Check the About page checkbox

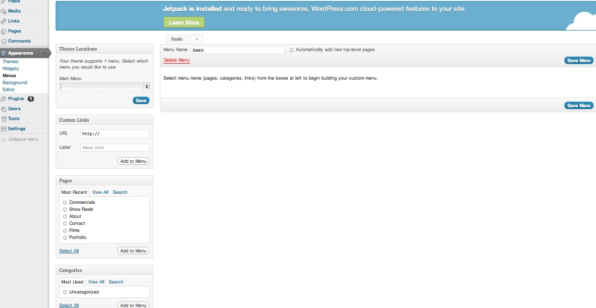tap(65, 216)
